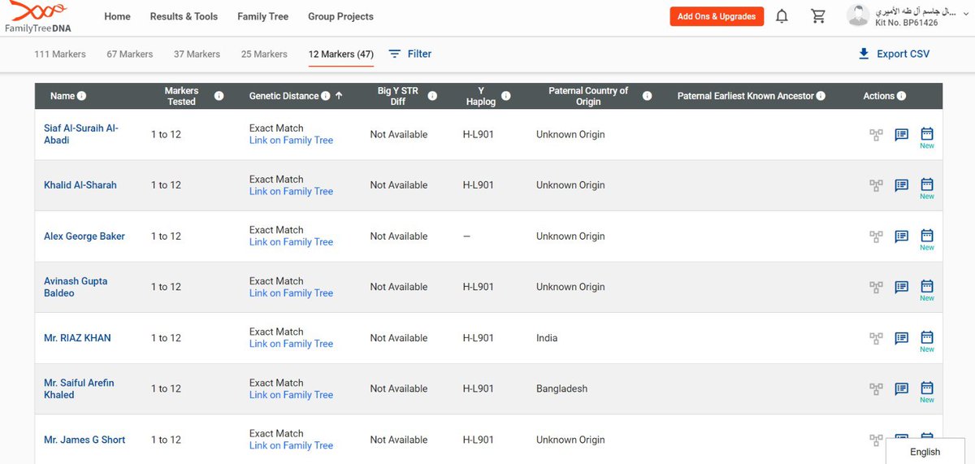Switch to the 25 Markers tab

pos(264,54)
